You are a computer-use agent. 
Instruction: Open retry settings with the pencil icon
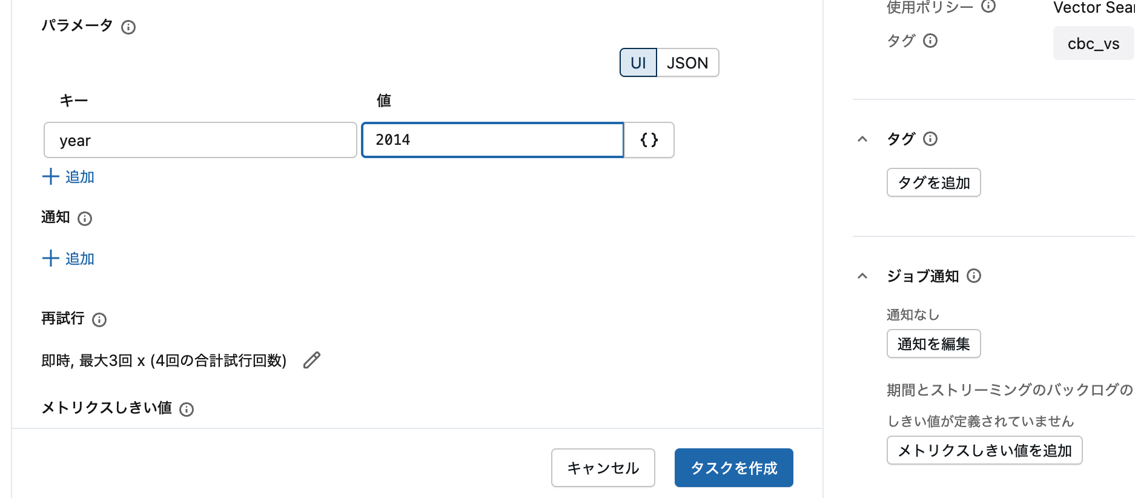click(x=311, y=360)
